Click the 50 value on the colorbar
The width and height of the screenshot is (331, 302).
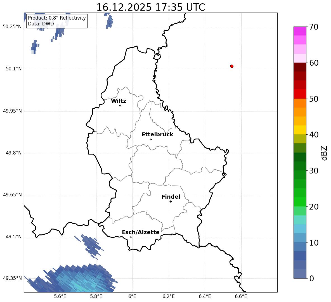click(x=314, y=99)
